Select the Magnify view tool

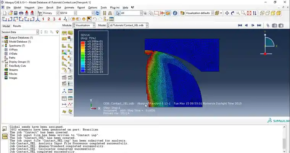click(238, 13)
